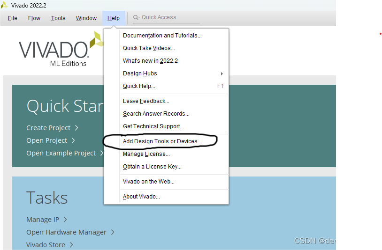
Task: Open the Tools menu
Action: [58, 18]
